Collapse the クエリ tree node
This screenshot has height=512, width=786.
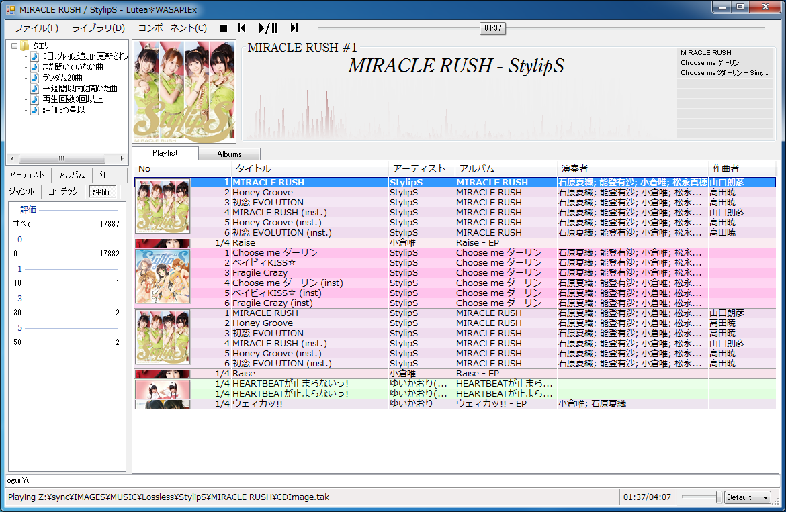[15, 46]
